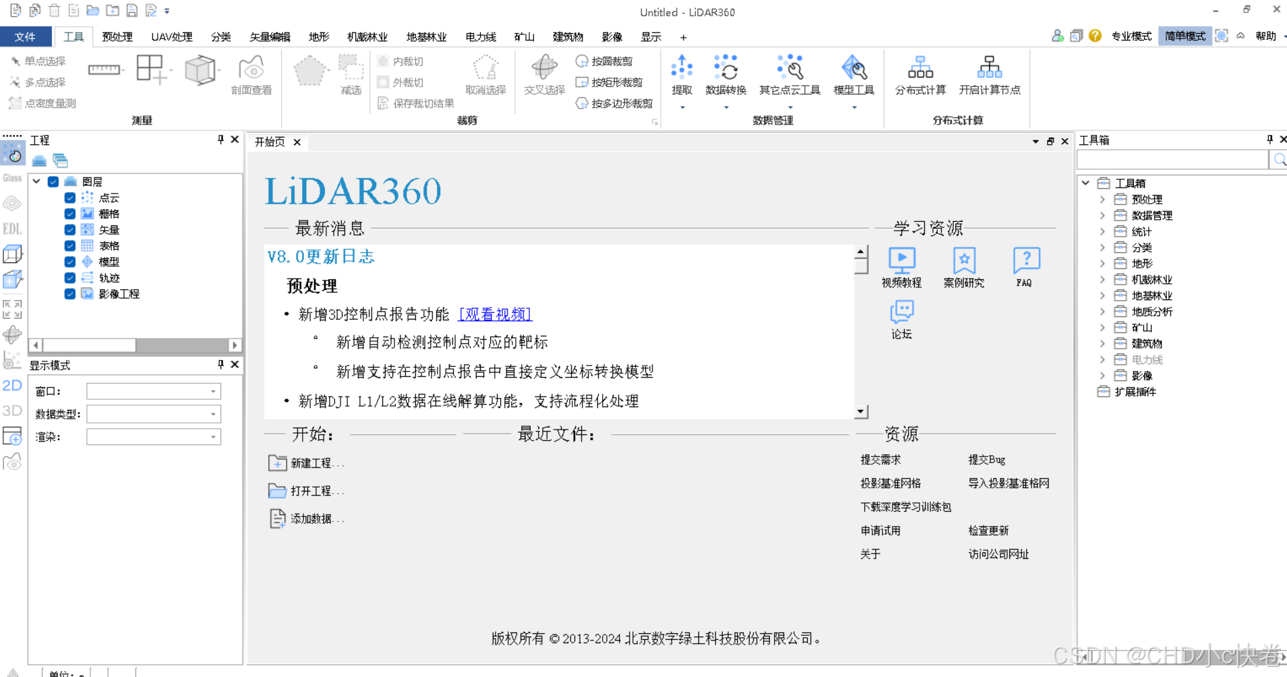Screen dimensions: 1287x677
Task: Open the 文件 file menu
Action: (26, 36)
